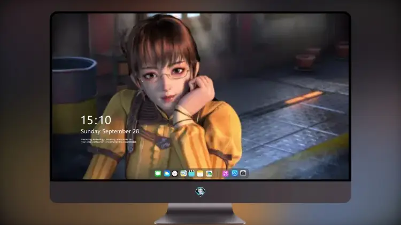The height and width of the screenshot is (225, 401).
Task: Click the logo on monitor chin
Action: click(x=200, y=191)
